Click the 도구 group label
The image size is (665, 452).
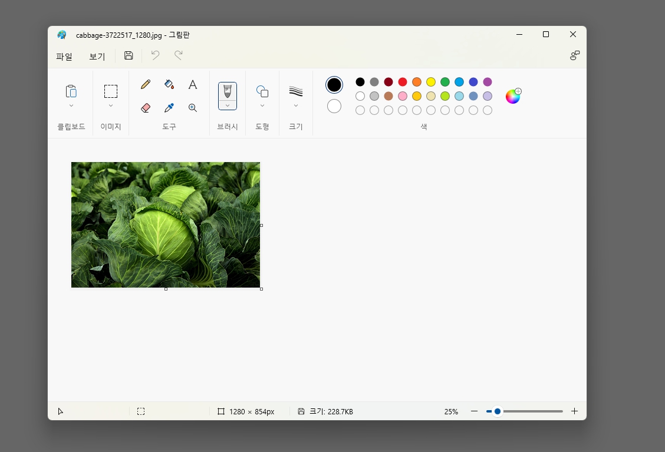coord(169,126)
